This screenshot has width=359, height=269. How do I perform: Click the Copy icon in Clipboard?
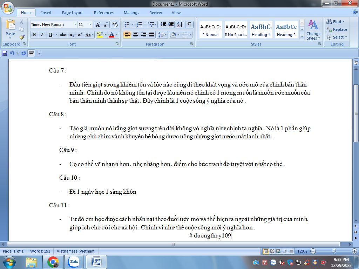tap(21, 29)
